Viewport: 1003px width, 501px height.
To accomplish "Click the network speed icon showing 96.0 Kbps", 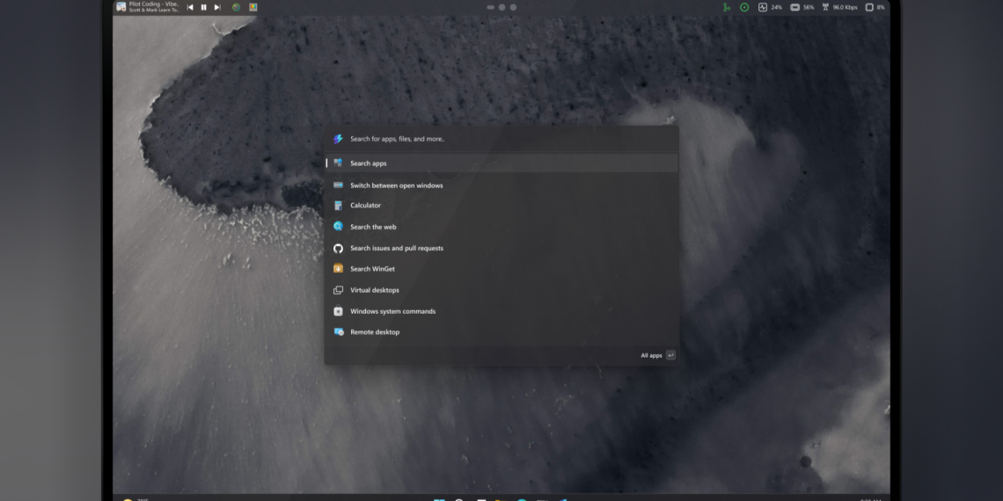I will pos(825,7).
